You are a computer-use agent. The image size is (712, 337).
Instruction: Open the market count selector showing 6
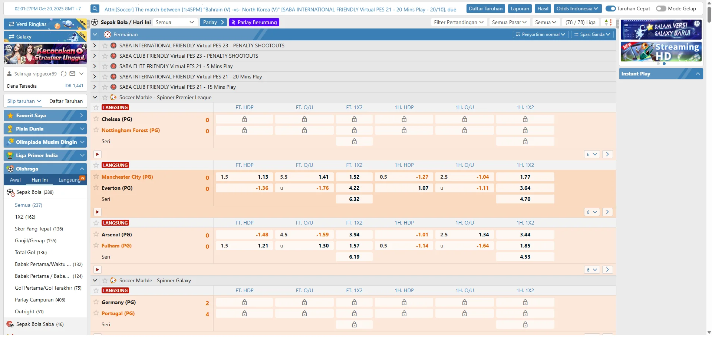pos(591,212)
